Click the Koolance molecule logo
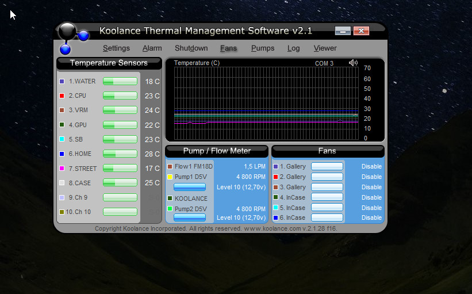 [73, 38]
